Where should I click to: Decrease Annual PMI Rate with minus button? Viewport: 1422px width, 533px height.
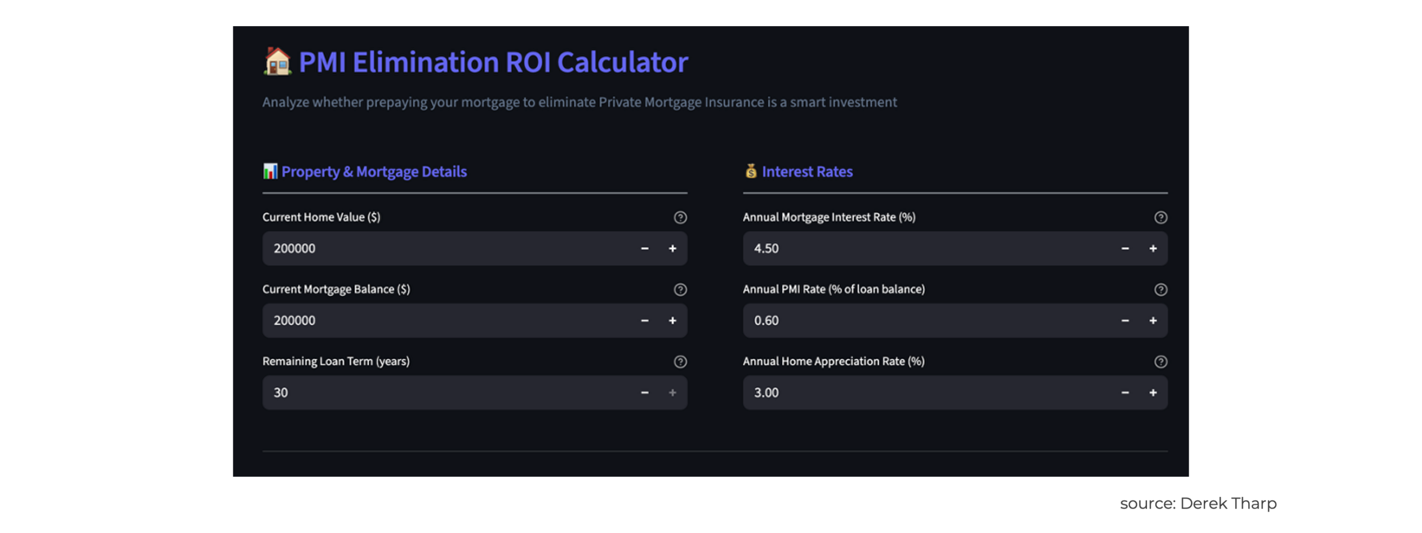[x=1125, y=321]
